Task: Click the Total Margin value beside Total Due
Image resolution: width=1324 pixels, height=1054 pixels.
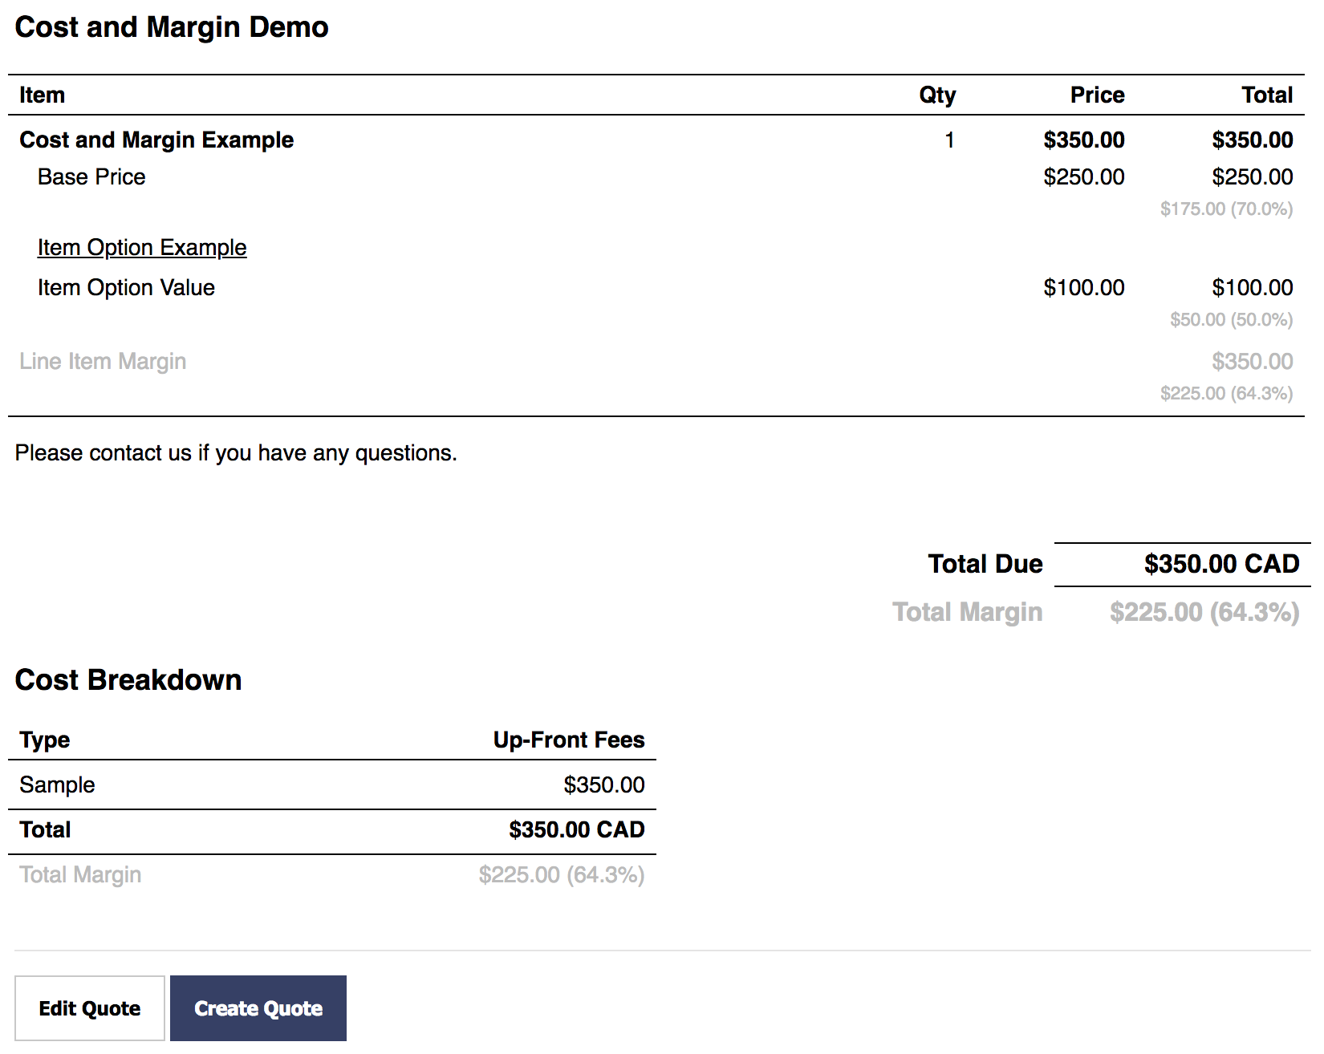Action: click(x=1204, y=612)
